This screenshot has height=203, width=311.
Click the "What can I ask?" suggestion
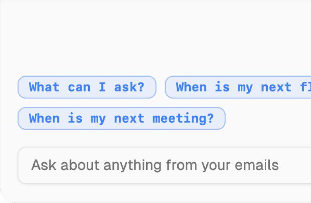coord(87,87)
